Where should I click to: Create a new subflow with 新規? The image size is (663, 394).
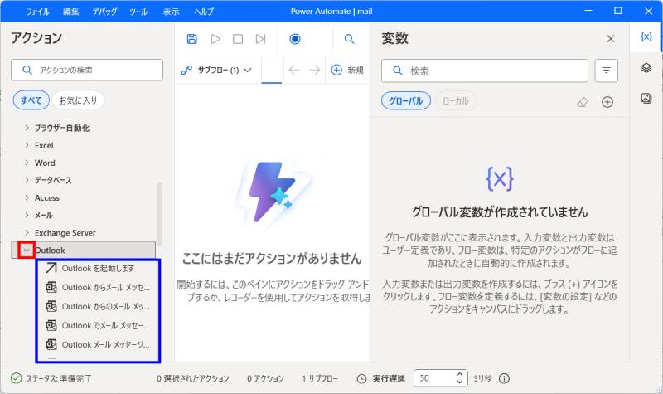pyautogui.click(x=347, y=70)
